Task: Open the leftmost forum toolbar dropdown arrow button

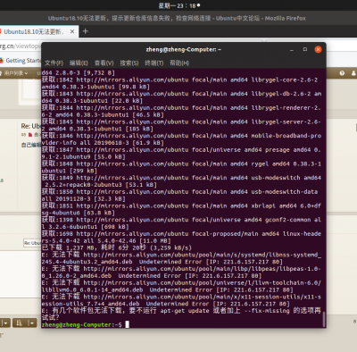Action: (5, 323)
